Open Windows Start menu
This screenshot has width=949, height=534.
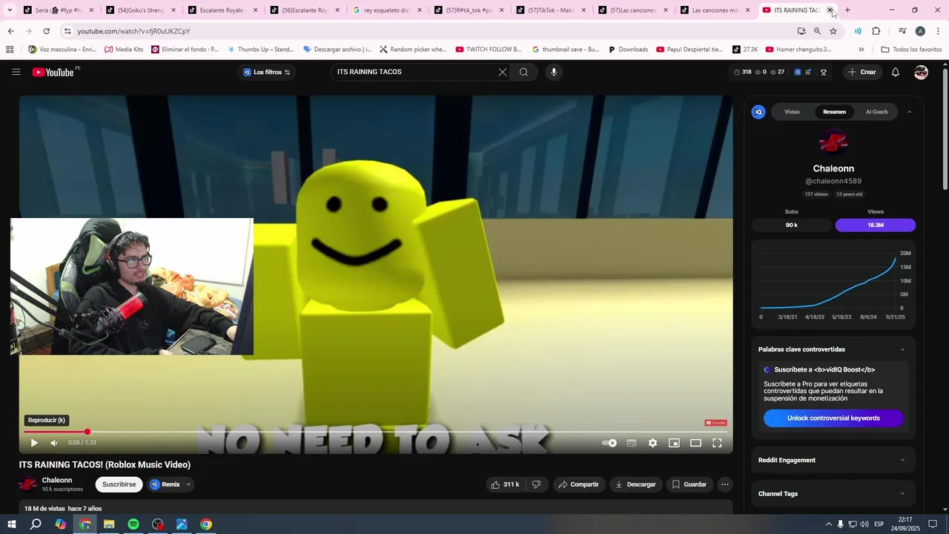coord(12,524)
